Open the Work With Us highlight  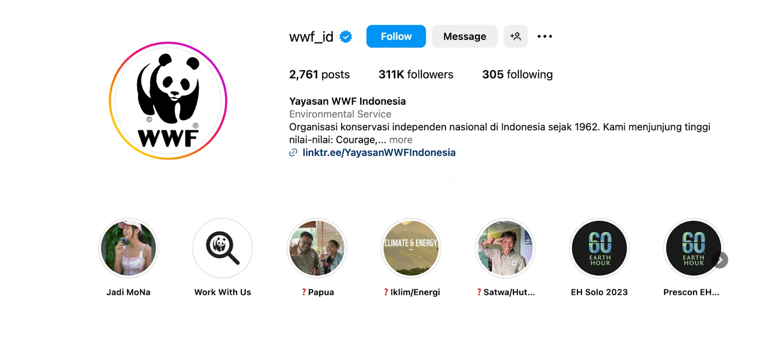point(222,248)
